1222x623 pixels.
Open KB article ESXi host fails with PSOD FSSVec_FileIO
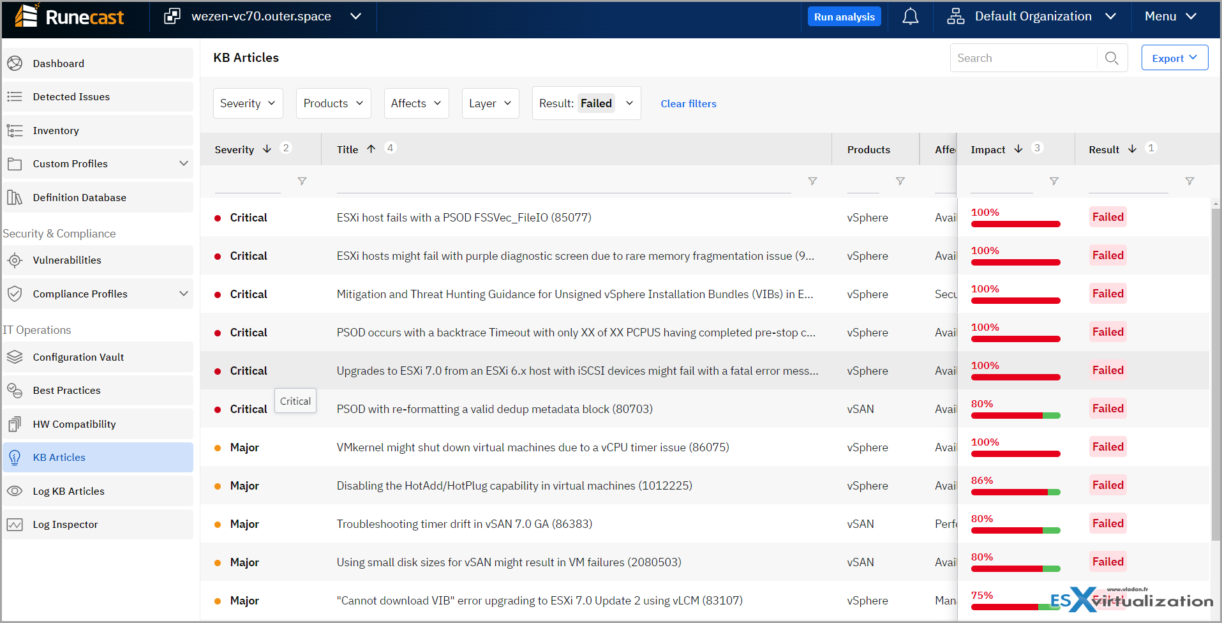[x=464, y=218]
